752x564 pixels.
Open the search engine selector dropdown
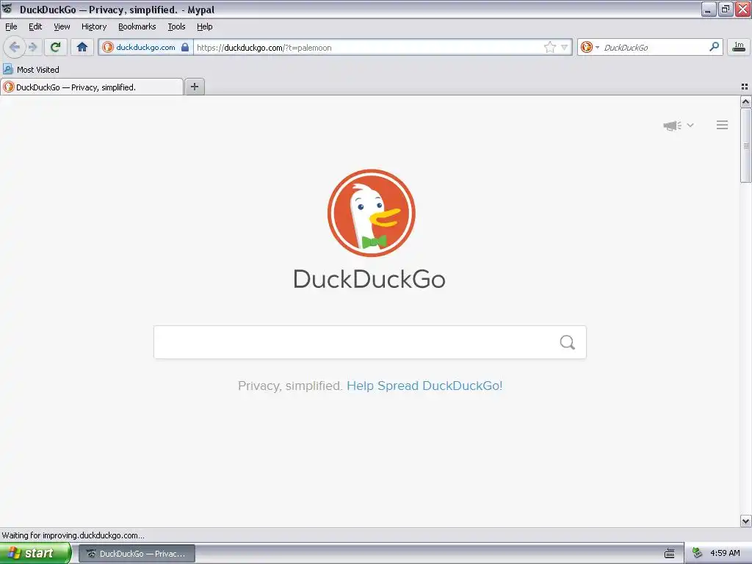(x=590, y=47)
